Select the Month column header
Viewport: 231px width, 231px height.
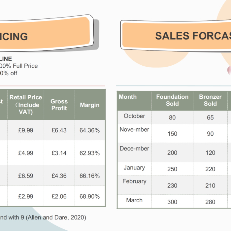(x=134, y=101)
